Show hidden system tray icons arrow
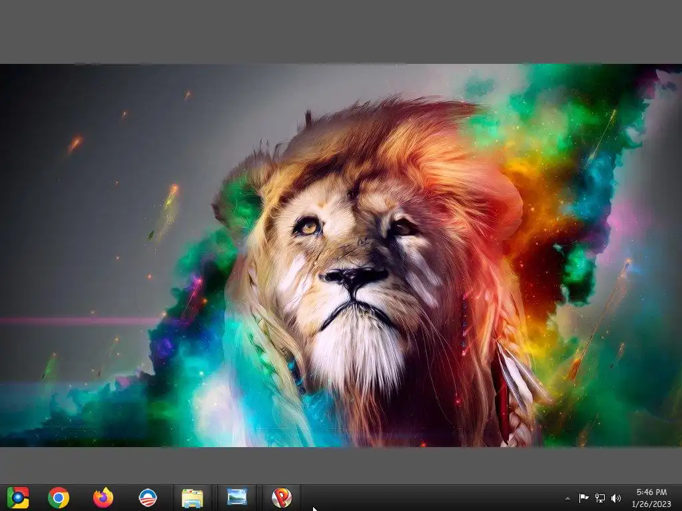 567,498
